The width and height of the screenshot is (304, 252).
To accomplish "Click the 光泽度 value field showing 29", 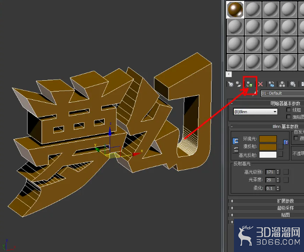I will point(270,180).
